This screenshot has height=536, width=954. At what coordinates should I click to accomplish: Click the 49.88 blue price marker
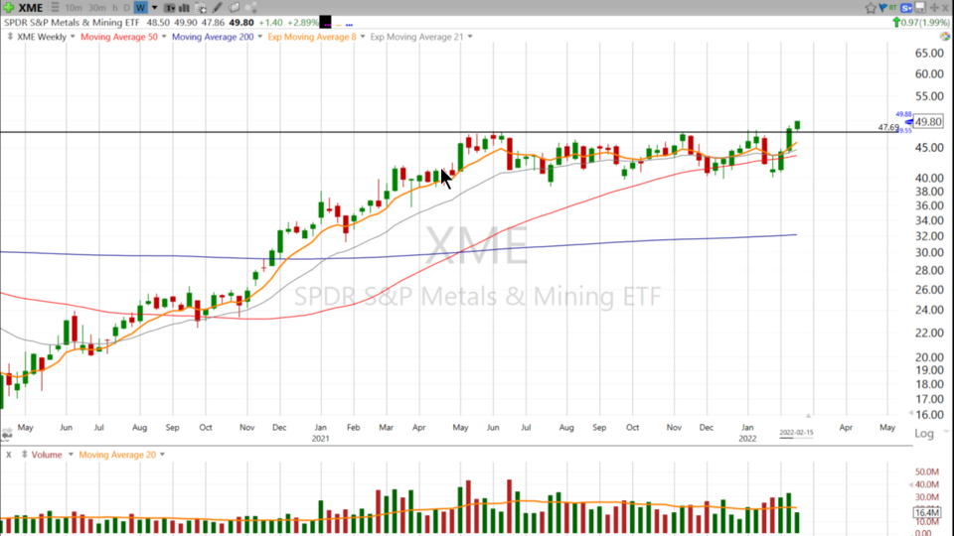pos(903,114)
